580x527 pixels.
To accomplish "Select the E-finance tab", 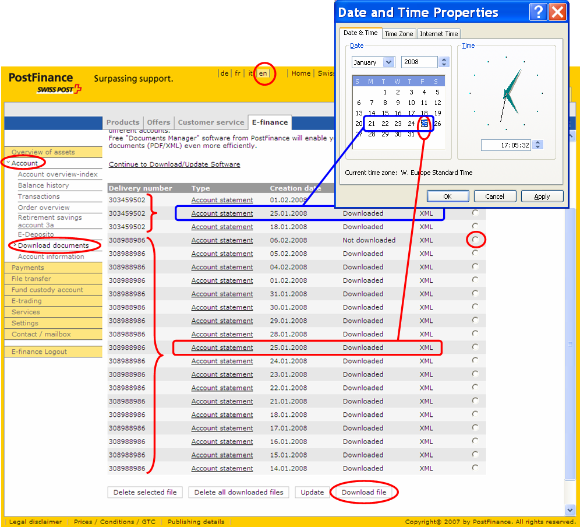I will tap(270, 122).
